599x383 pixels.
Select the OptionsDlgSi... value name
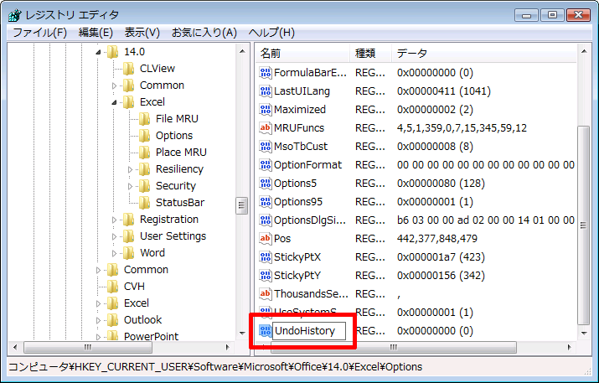309,220
